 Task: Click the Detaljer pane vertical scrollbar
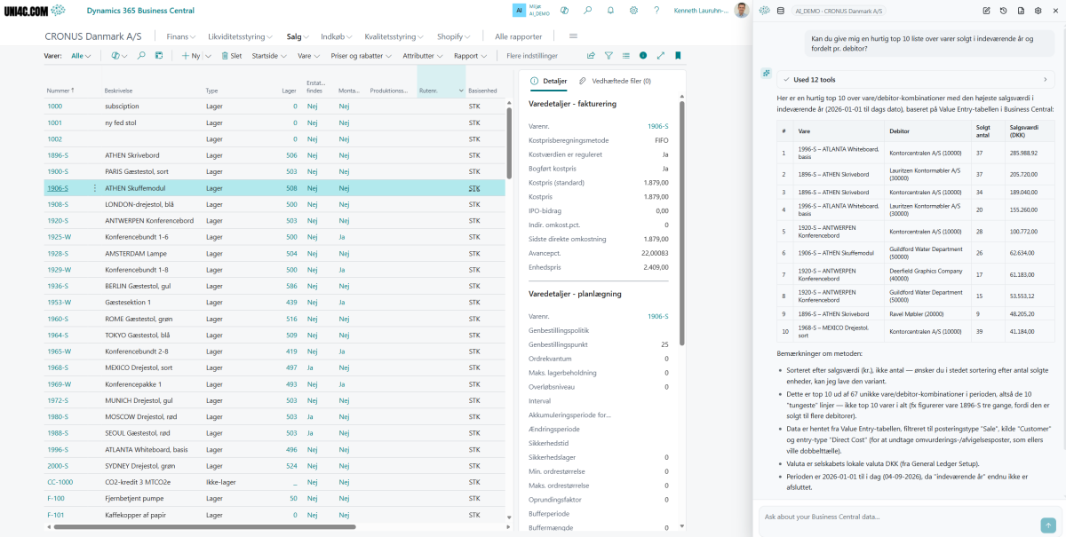682,222
